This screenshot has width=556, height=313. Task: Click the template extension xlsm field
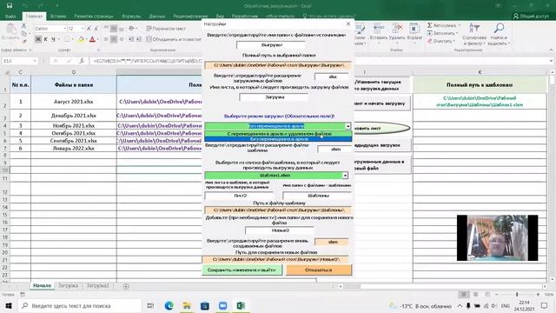pos(335,149)
